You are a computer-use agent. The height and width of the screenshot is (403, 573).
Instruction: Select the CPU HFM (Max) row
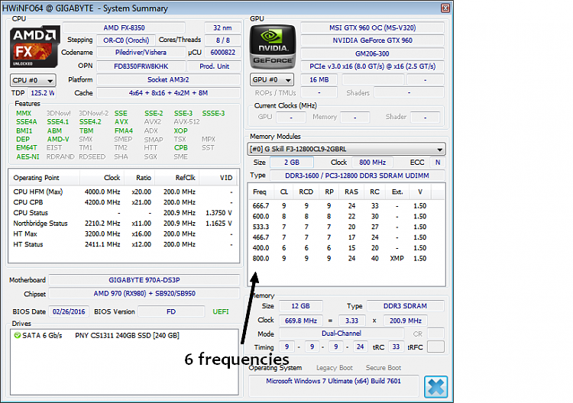tap(123, 192)
